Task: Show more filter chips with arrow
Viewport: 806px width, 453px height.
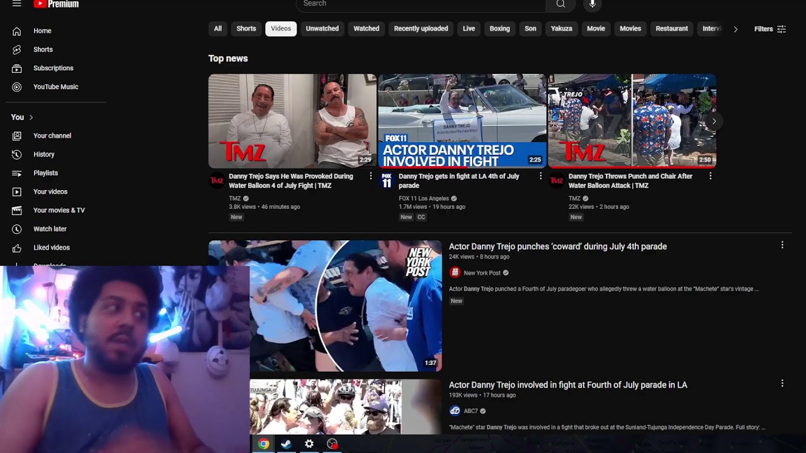Action: click(x=735, y=29)
